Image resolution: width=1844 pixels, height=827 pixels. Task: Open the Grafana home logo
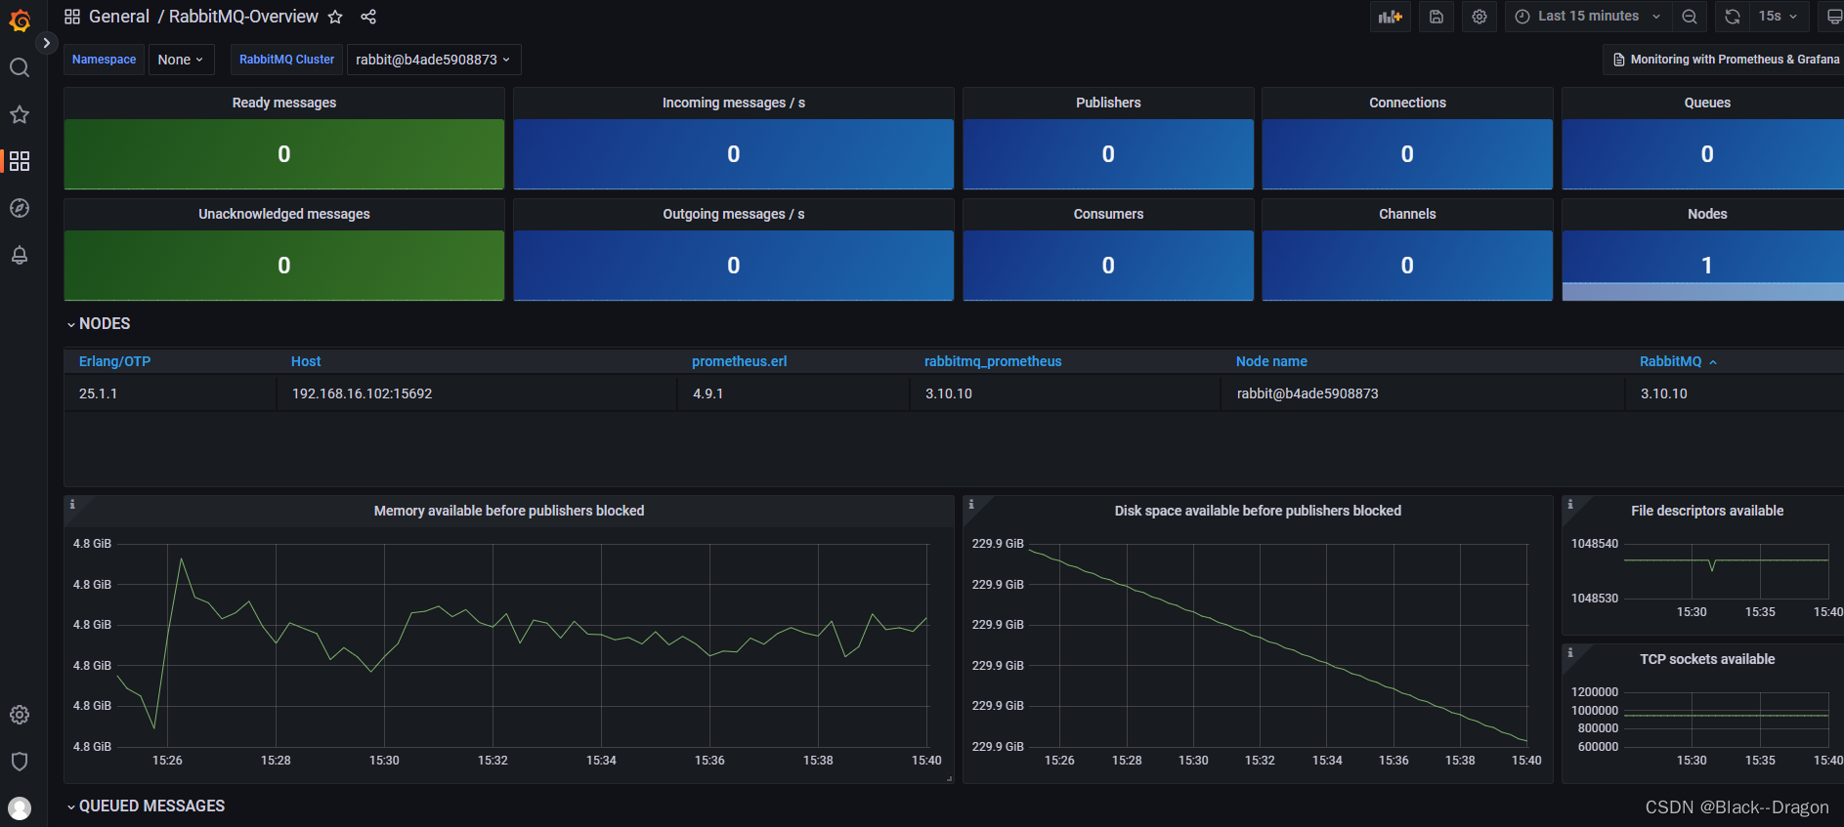tap(20, 21)
